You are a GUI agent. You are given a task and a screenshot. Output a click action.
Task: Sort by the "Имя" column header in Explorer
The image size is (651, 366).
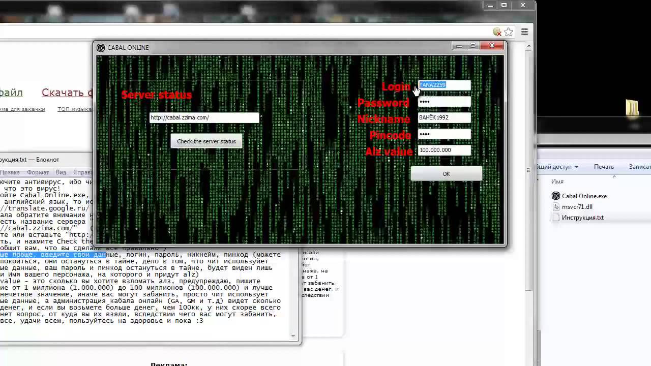(x=557, y=181)
